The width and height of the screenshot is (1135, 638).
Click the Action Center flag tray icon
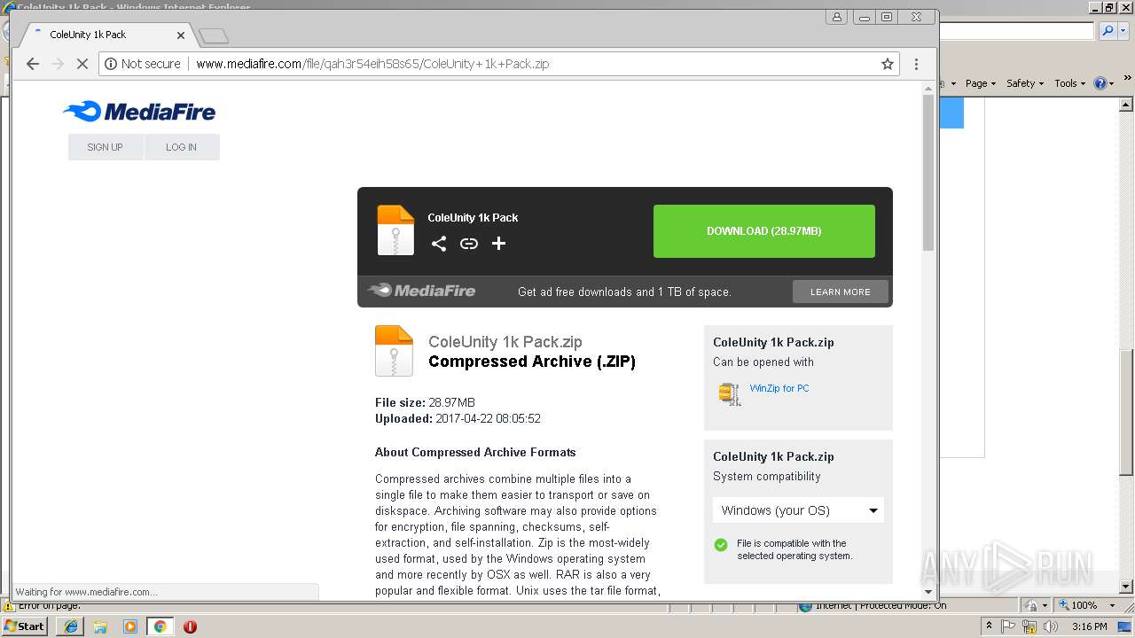(1009, 626)
